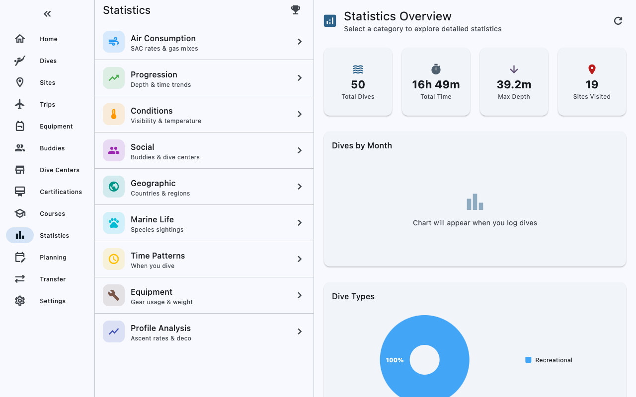Expand Profile Analysis with its chevron arrow
This screenshot has height=397, width=636.
pos(300,331)
